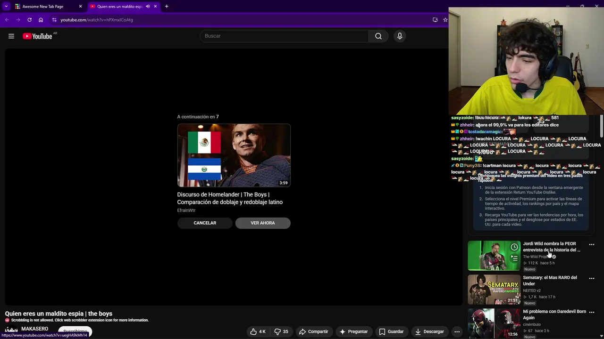Select the Quien eres un maldito espia tab
Viewport: 604px width, 339px height.
click(x=119, y=7)
